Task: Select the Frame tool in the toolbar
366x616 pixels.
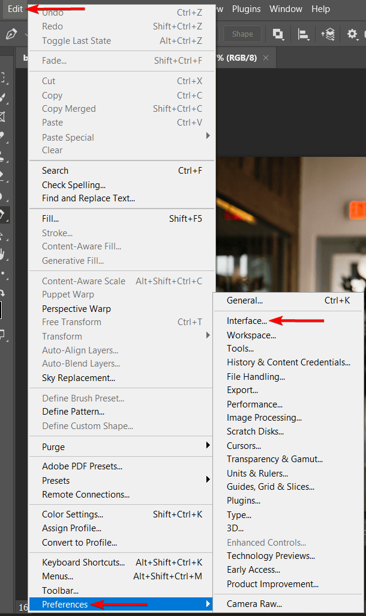Action: (3, 116)
